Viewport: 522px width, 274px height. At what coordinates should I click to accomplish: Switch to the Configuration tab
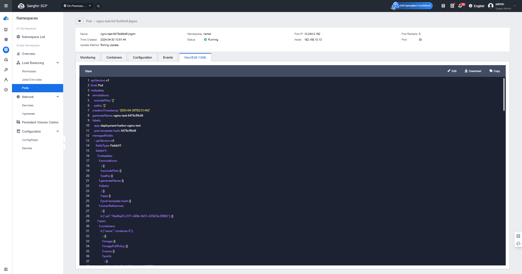[x=142, y=57]
